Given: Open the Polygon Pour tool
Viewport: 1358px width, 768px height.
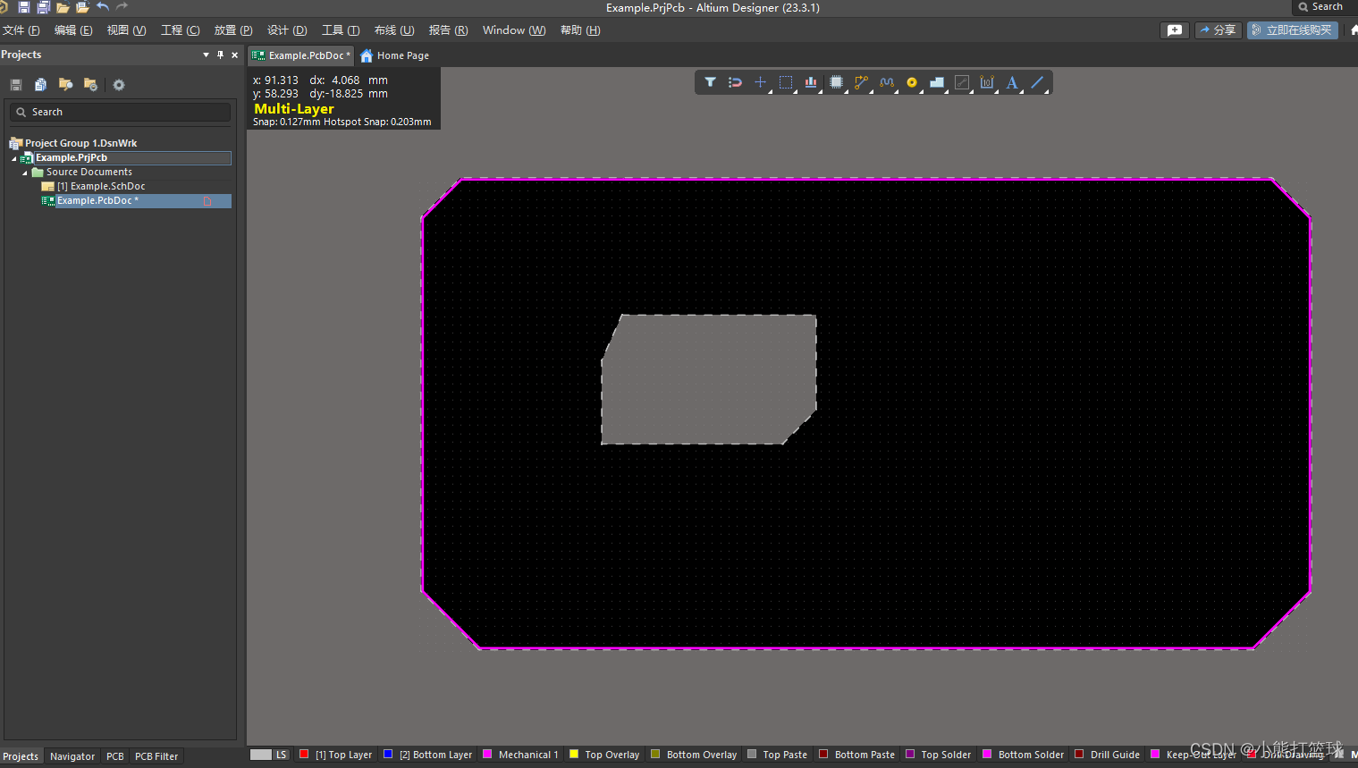Looking at the screenshot, I should point(936,82).
